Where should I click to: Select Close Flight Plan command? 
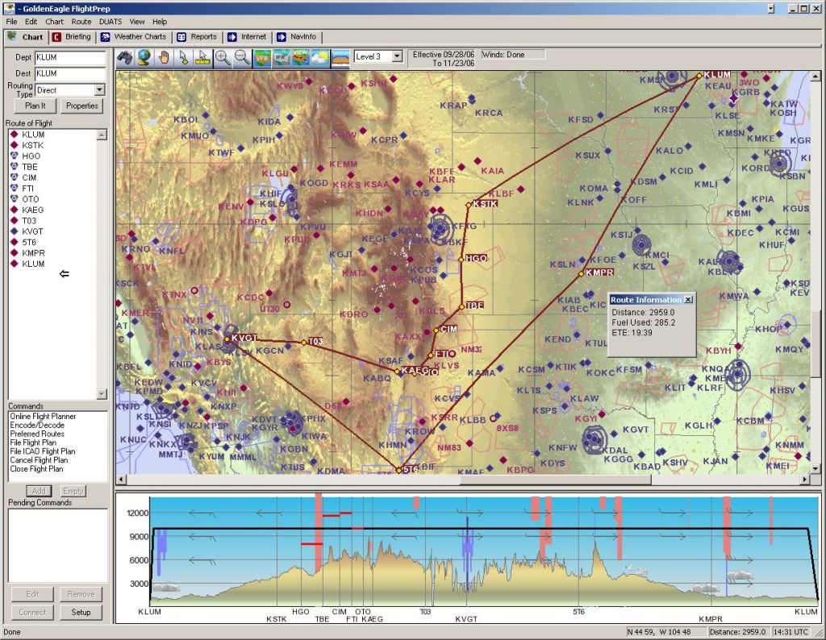[x=36, y=469]
